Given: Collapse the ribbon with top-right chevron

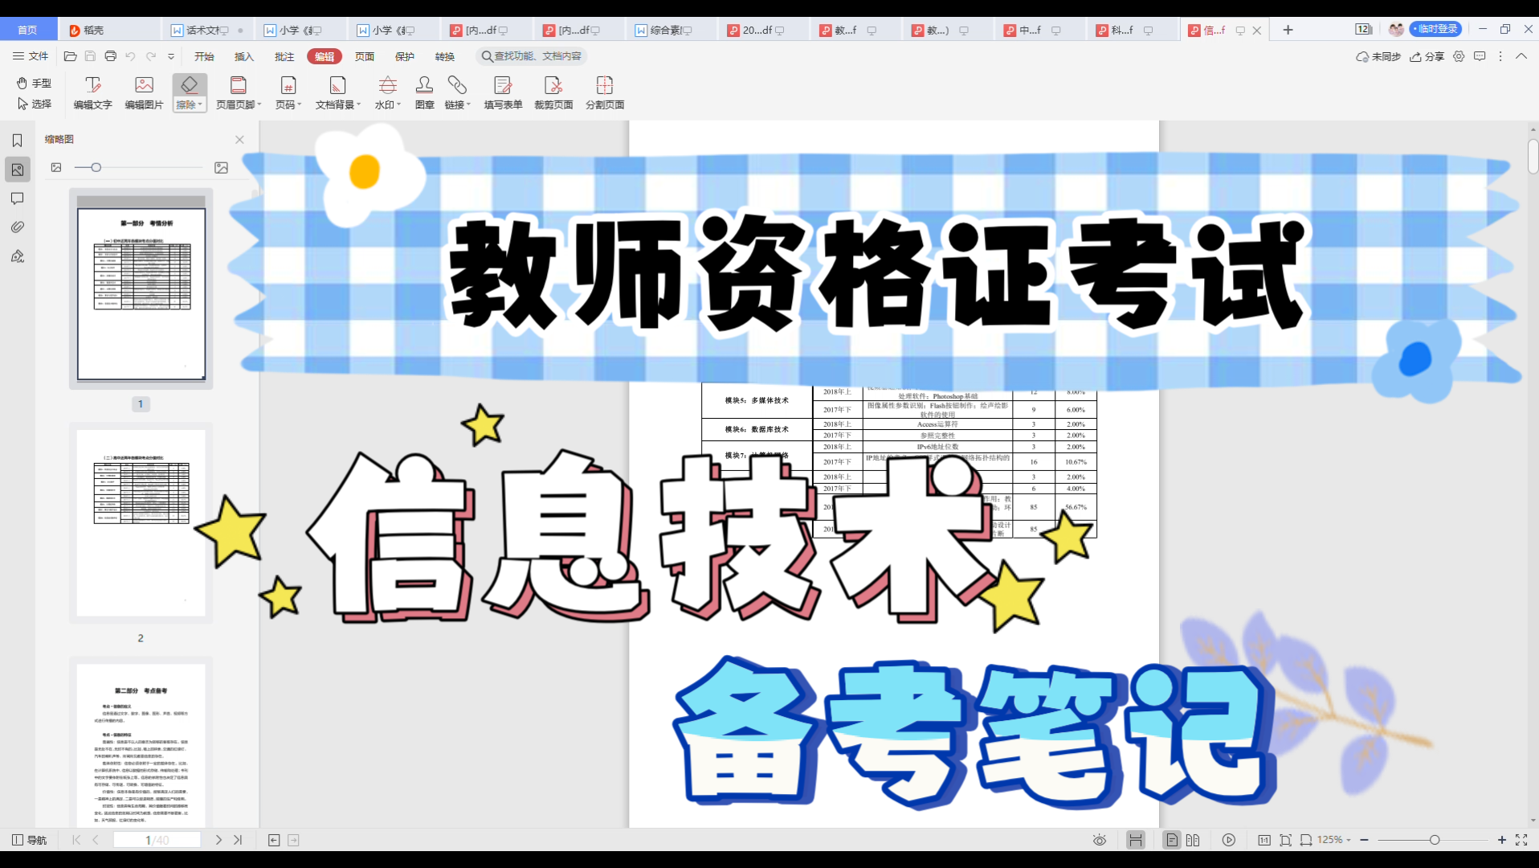Looking at the screenshot, I should coord(1521,56).
